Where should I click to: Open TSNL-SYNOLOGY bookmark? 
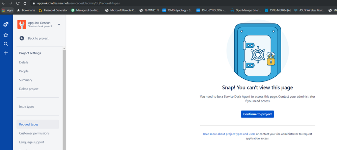click(211, 10)
